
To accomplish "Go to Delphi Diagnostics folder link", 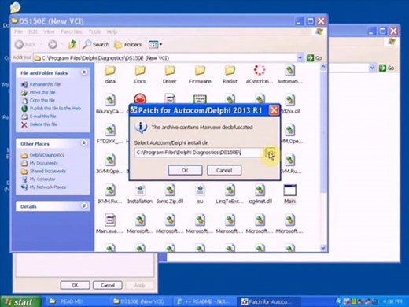I will point(47,155).
